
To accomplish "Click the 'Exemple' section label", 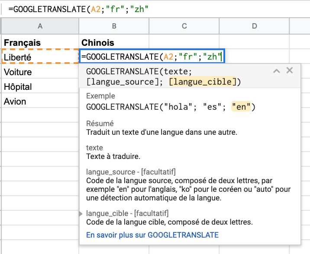I will tap(100, 96).
